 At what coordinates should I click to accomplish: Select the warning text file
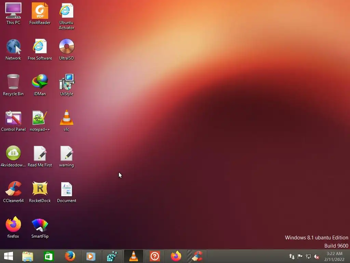pyautogui.click(x=66, y=156)
